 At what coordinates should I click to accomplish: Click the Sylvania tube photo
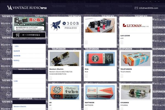click(x=136, y=92)
